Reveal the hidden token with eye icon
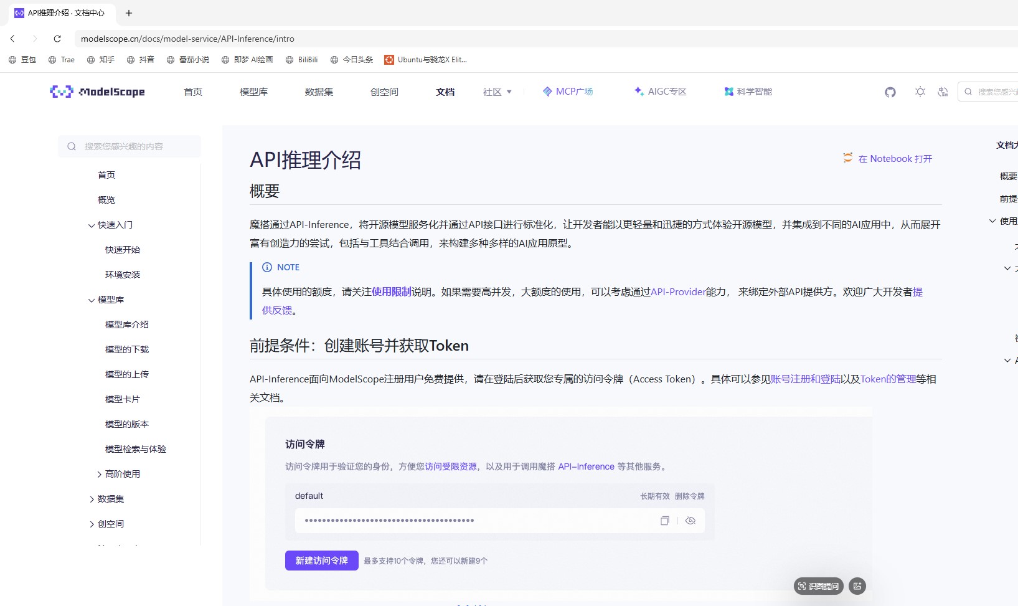 point(690,521)
